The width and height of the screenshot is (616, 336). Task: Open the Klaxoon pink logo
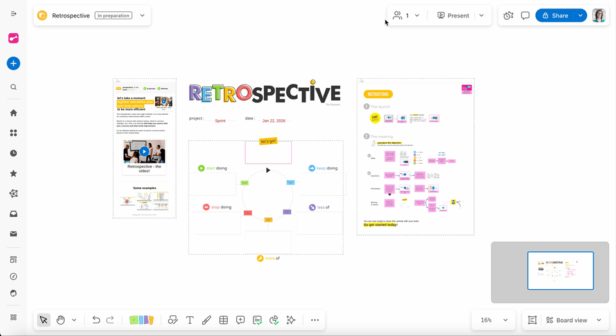[x=13, y=38]
